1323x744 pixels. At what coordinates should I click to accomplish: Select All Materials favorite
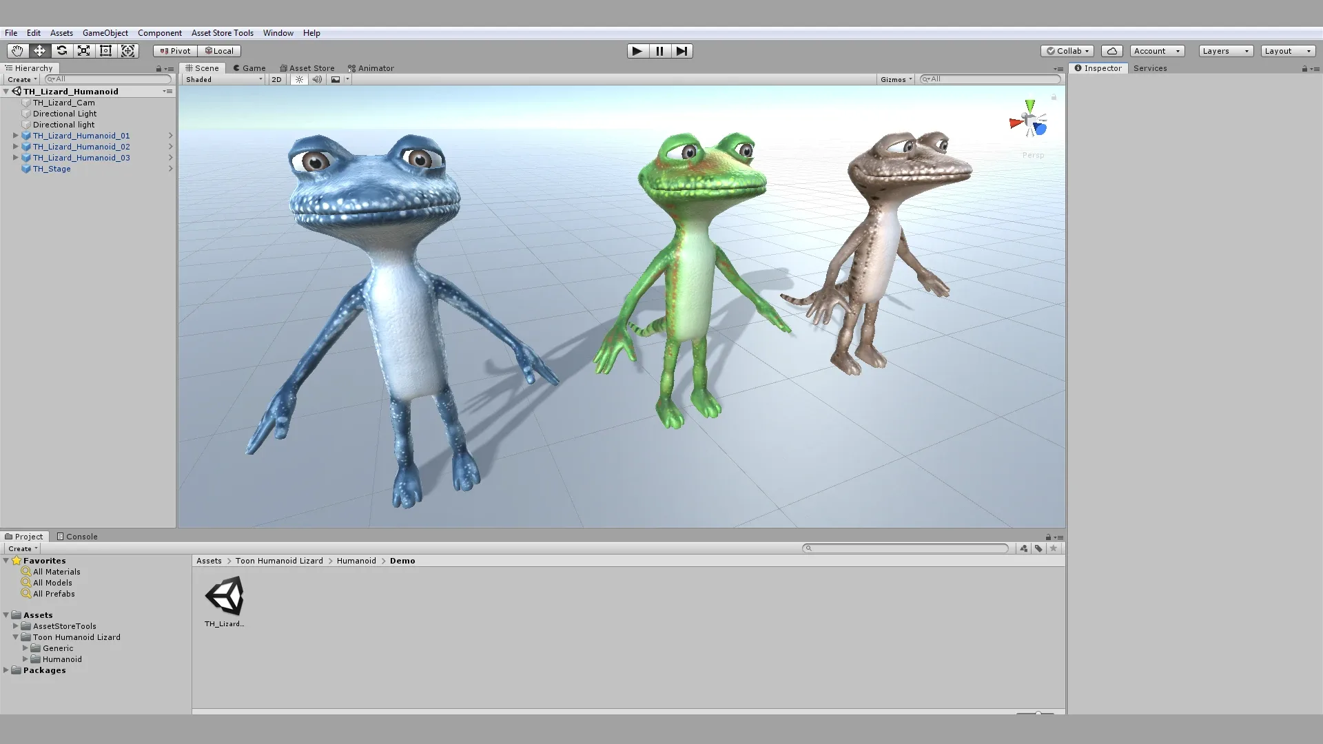coord(57,572)
